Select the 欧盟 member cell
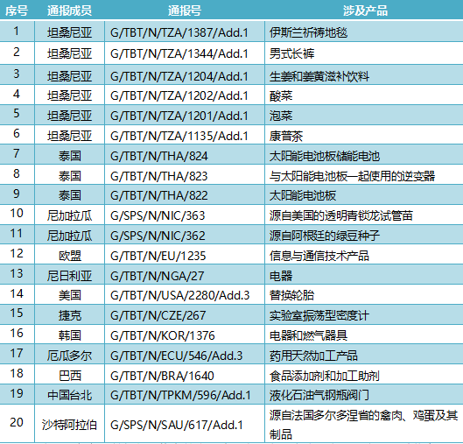Viewport: 463px width, 444px height. 70,256
